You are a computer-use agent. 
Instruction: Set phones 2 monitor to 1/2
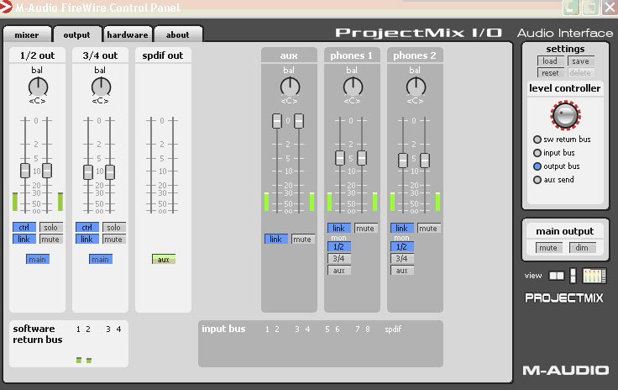402,247
